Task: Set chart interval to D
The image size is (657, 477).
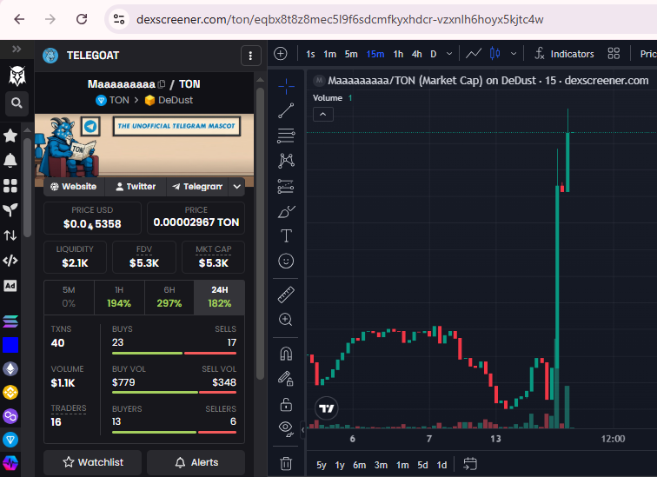Action: (434, 54)
